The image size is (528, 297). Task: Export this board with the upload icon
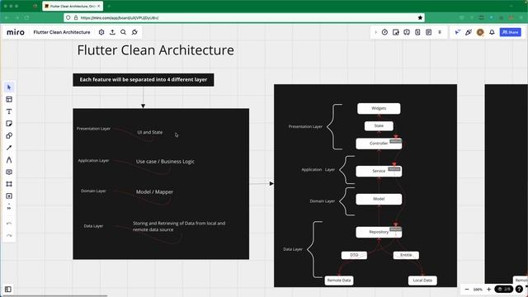point(112,32)
